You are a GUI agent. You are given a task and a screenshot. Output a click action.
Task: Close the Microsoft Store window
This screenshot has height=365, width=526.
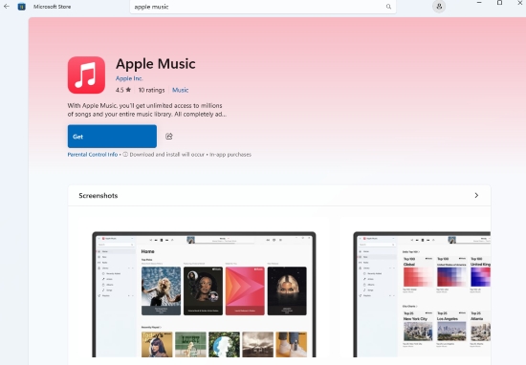pyautogui.click(x=519, y=3)
